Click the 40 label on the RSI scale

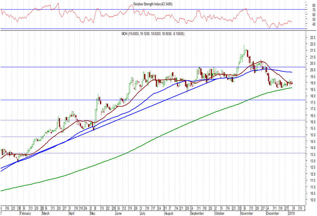pos(314,24)
